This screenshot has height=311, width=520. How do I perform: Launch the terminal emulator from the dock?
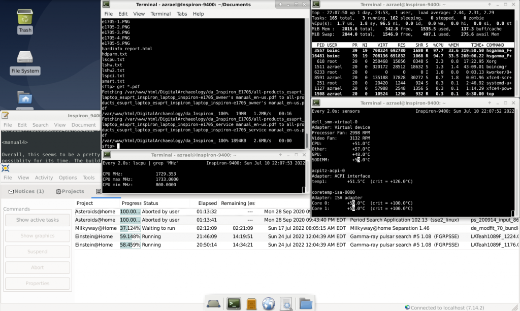234,304
